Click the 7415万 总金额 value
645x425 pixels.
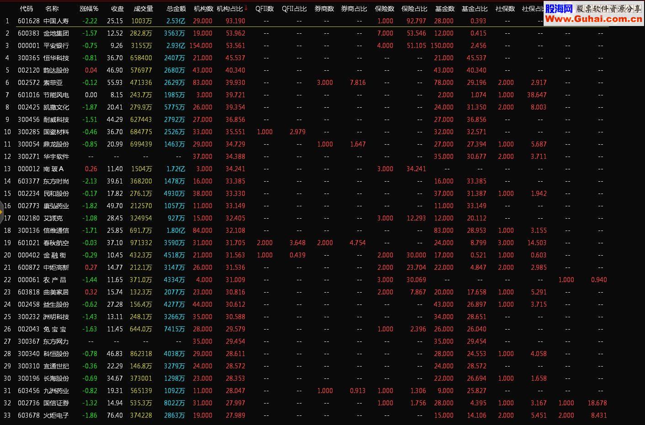[x=174, y=329]
